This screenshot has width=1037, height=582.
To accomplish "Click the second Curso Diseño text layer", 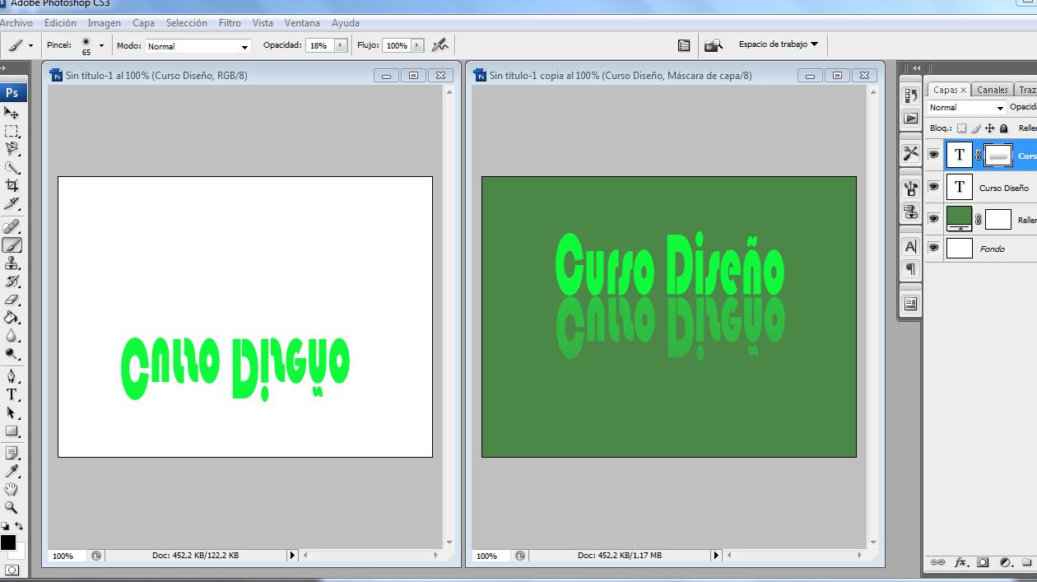I will coord(1003,188).
